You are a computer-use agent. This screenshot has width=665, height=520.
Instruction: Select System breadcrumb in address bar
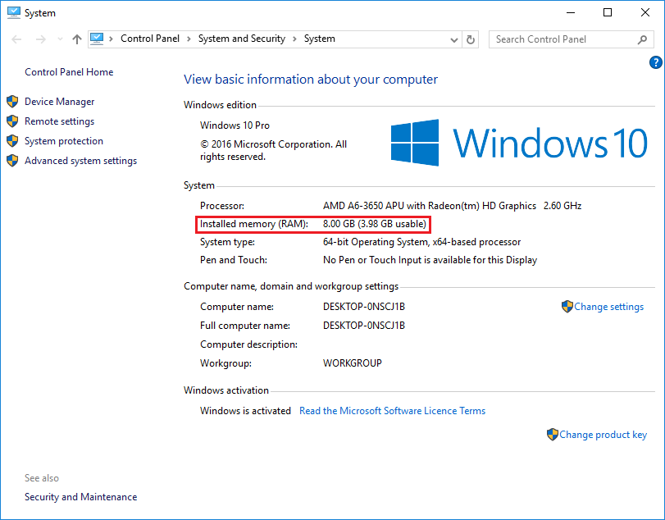coord(319,39)
